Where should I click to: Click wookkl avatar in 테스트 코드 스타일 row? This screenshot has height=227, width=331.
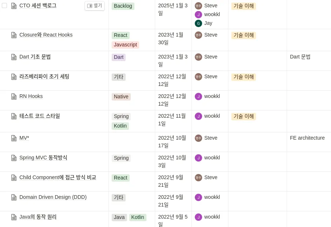pyautogui.click(x=198, y=116)
